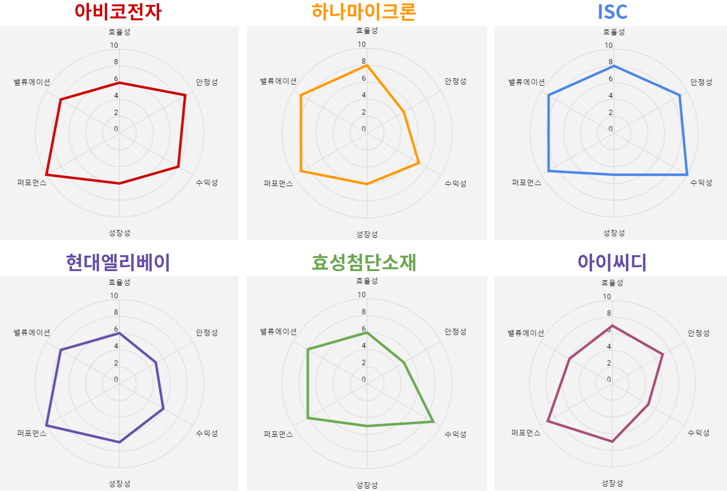Click 성장성 label under 하나마이크론 chart
This screenshot has width=727, height=491.
point(367,234)
